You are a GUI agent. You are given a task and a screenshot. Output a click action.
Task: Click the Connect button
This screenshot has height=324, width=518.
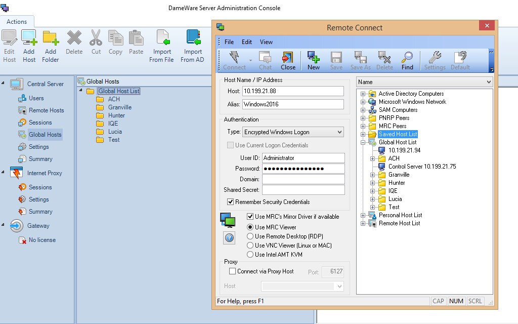(234, 60)
